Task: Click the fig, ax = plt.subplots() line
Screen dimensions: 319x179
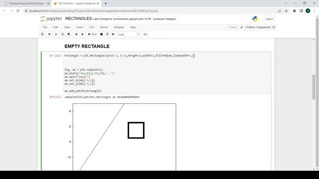Action: point(84,70)
